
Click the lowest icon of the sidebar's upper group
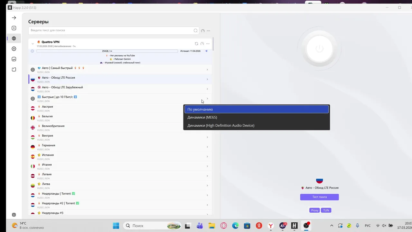tap(14, 69)
